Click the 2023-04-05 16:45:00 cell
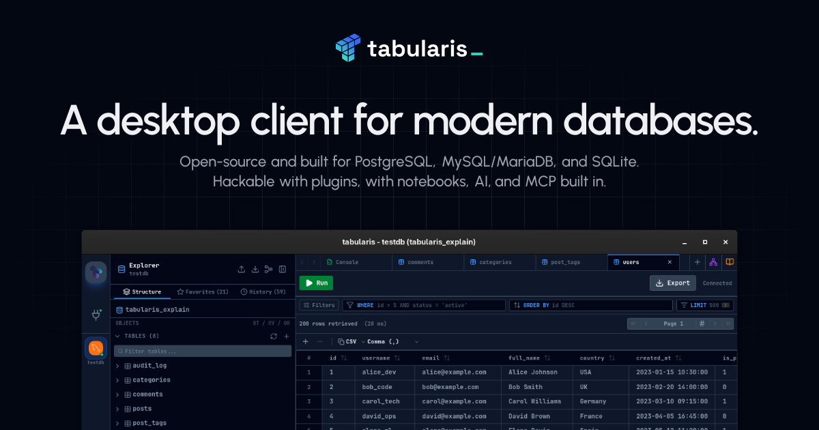This screenshot has width=819, height=430. pos(672,416)
